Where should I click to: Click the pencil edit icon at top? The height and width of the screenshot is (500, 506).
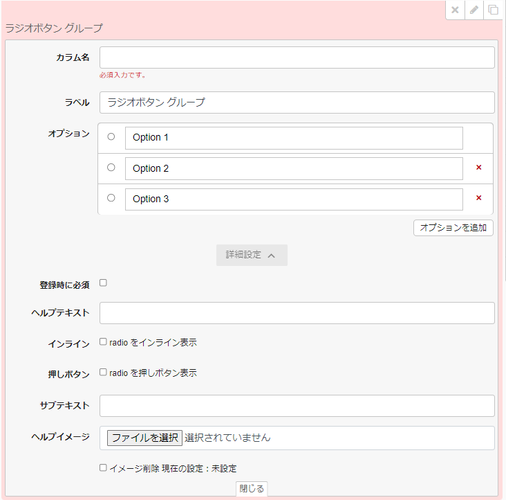tap(474, 10)
